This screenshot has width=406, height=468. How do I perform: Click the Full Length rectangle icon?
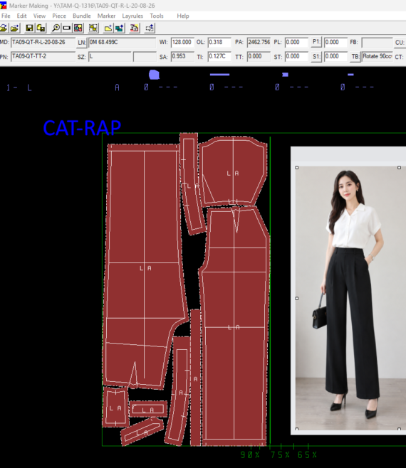point(66,28)
